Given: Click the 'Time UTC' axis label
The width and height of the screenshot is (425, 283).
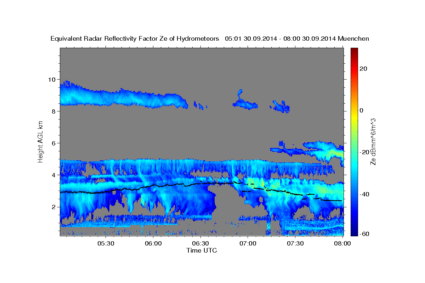Looking at the screenshot, I should 202,250.
